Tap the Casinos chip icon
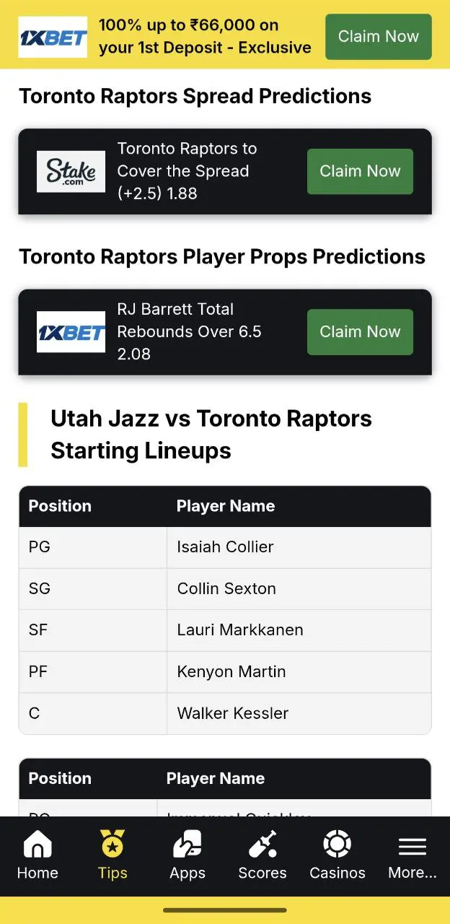450x924 pixels. [337, 844]
